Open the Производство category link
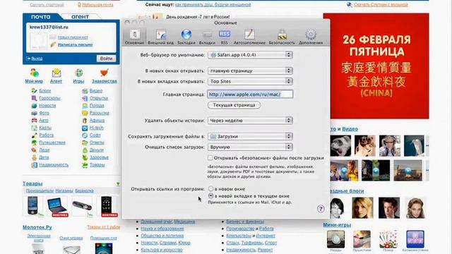The image size is (452, 254). (240, 229)
